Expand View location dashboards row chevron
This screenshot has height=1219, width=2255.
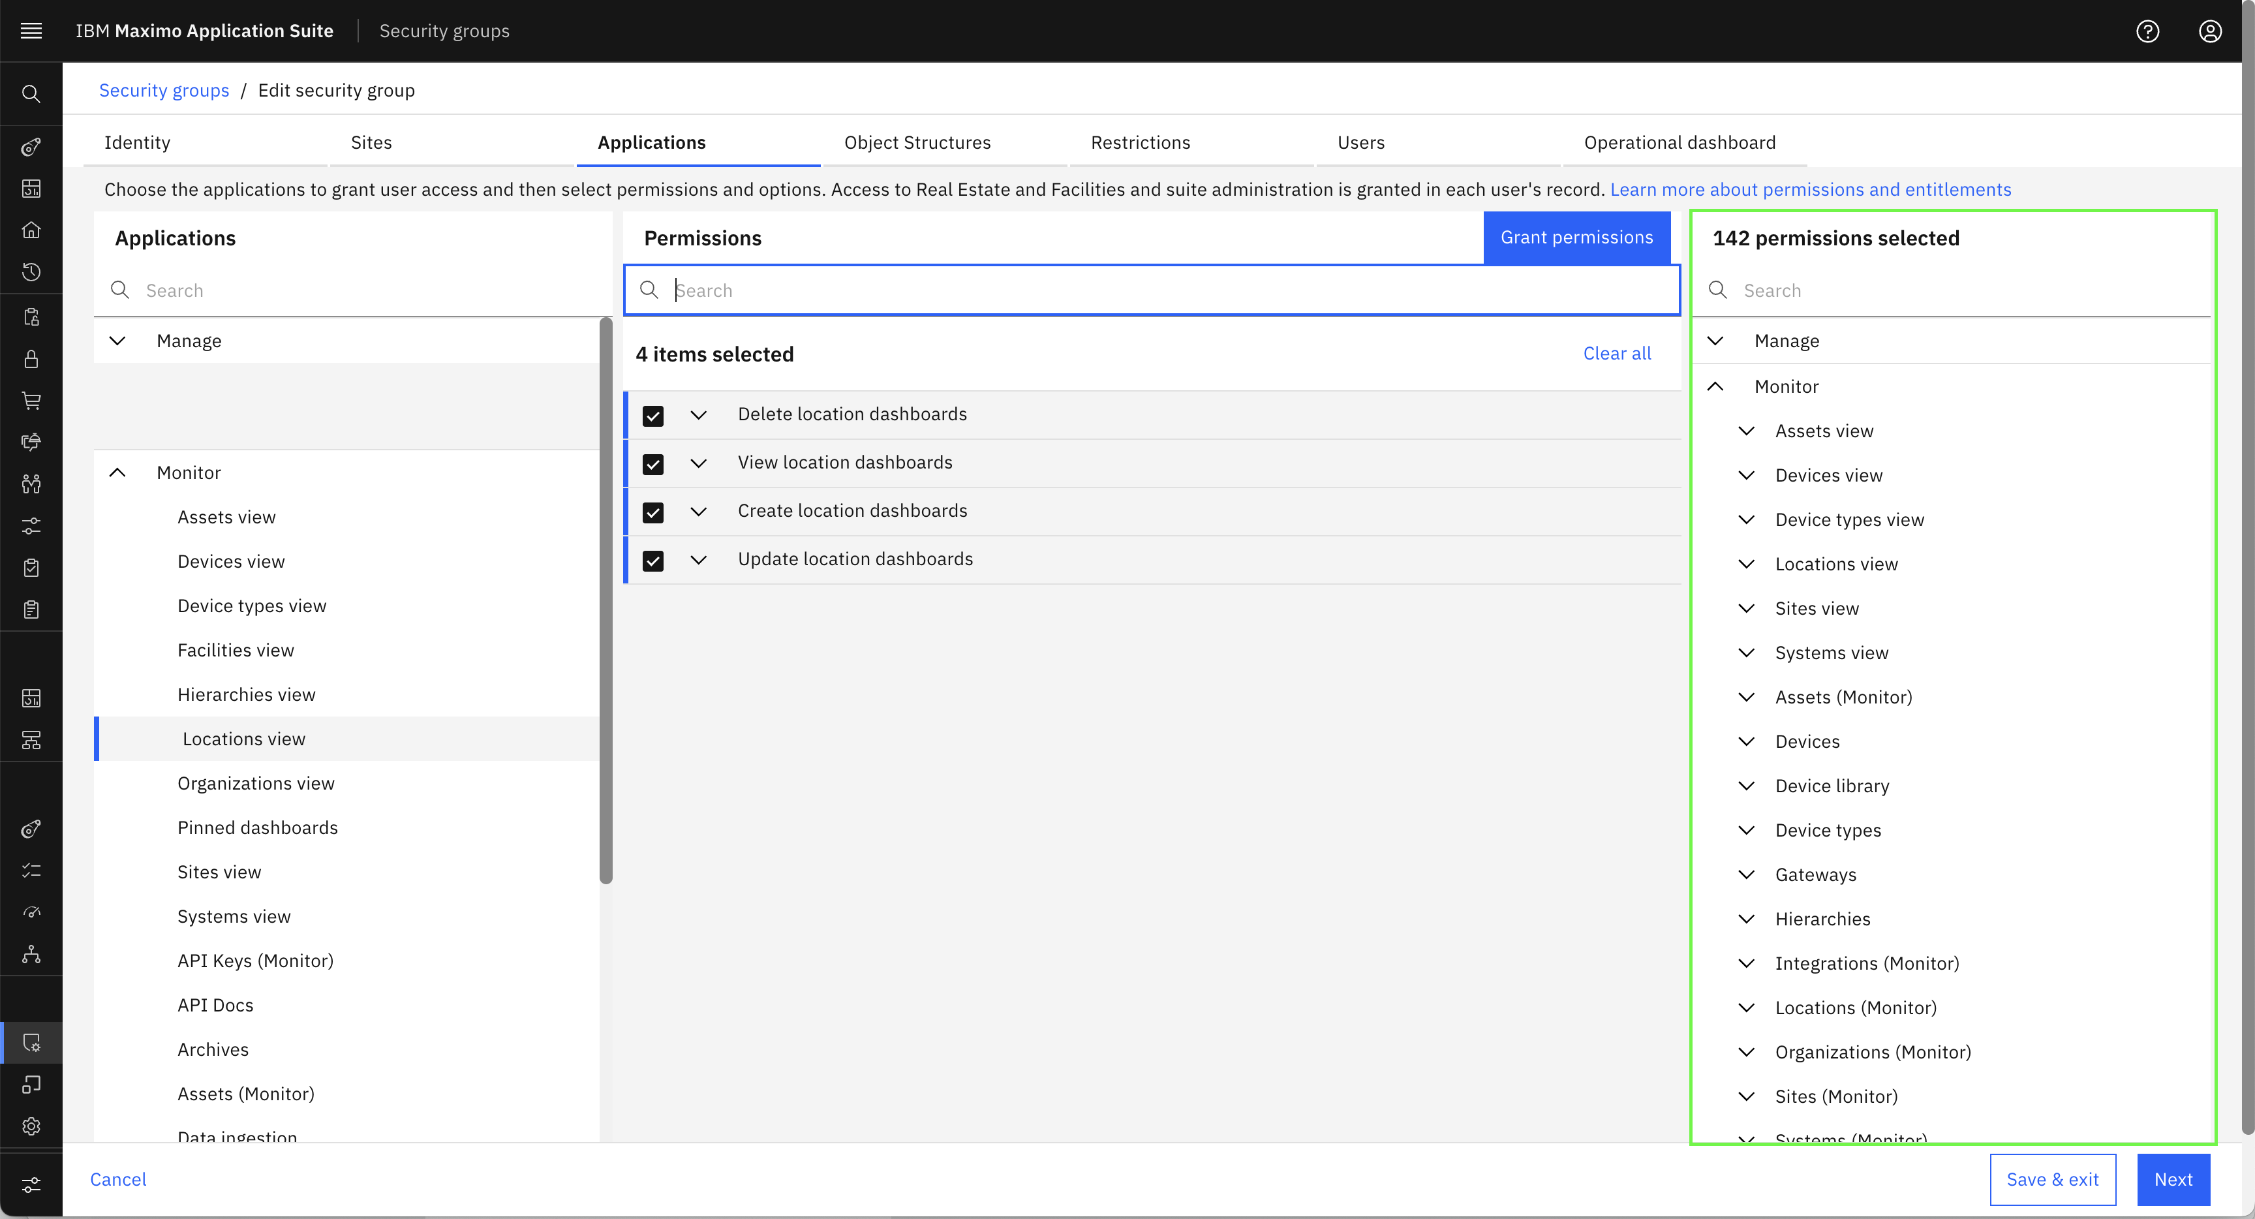click(x=699, y=463)
